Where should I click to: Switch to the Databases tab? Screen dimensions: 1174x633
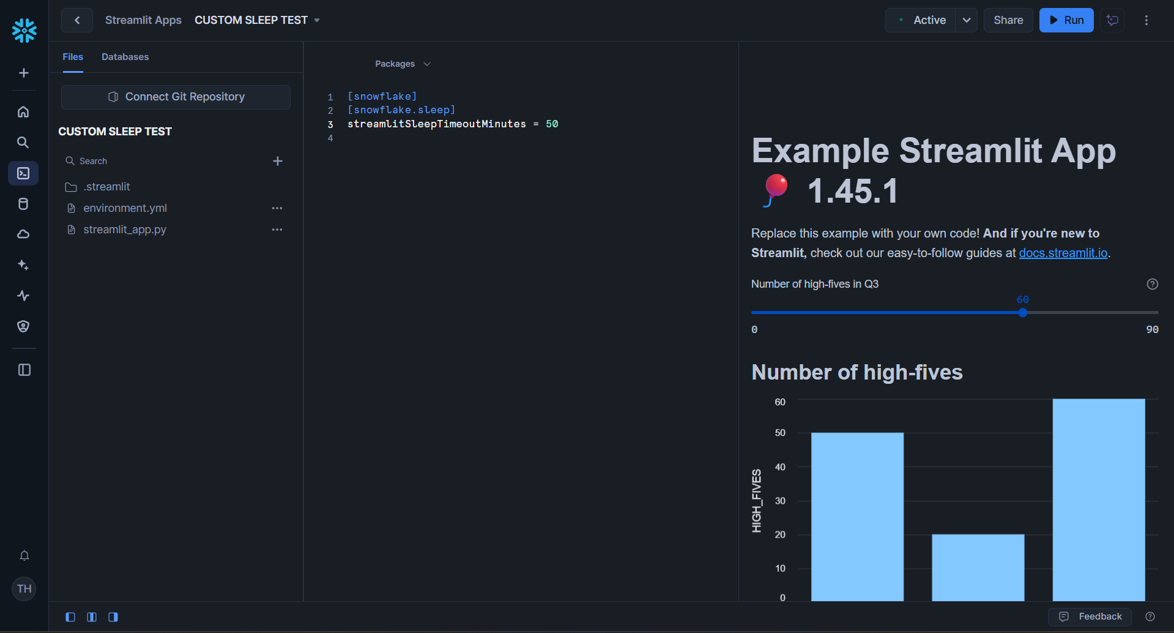tap(125, 57)
